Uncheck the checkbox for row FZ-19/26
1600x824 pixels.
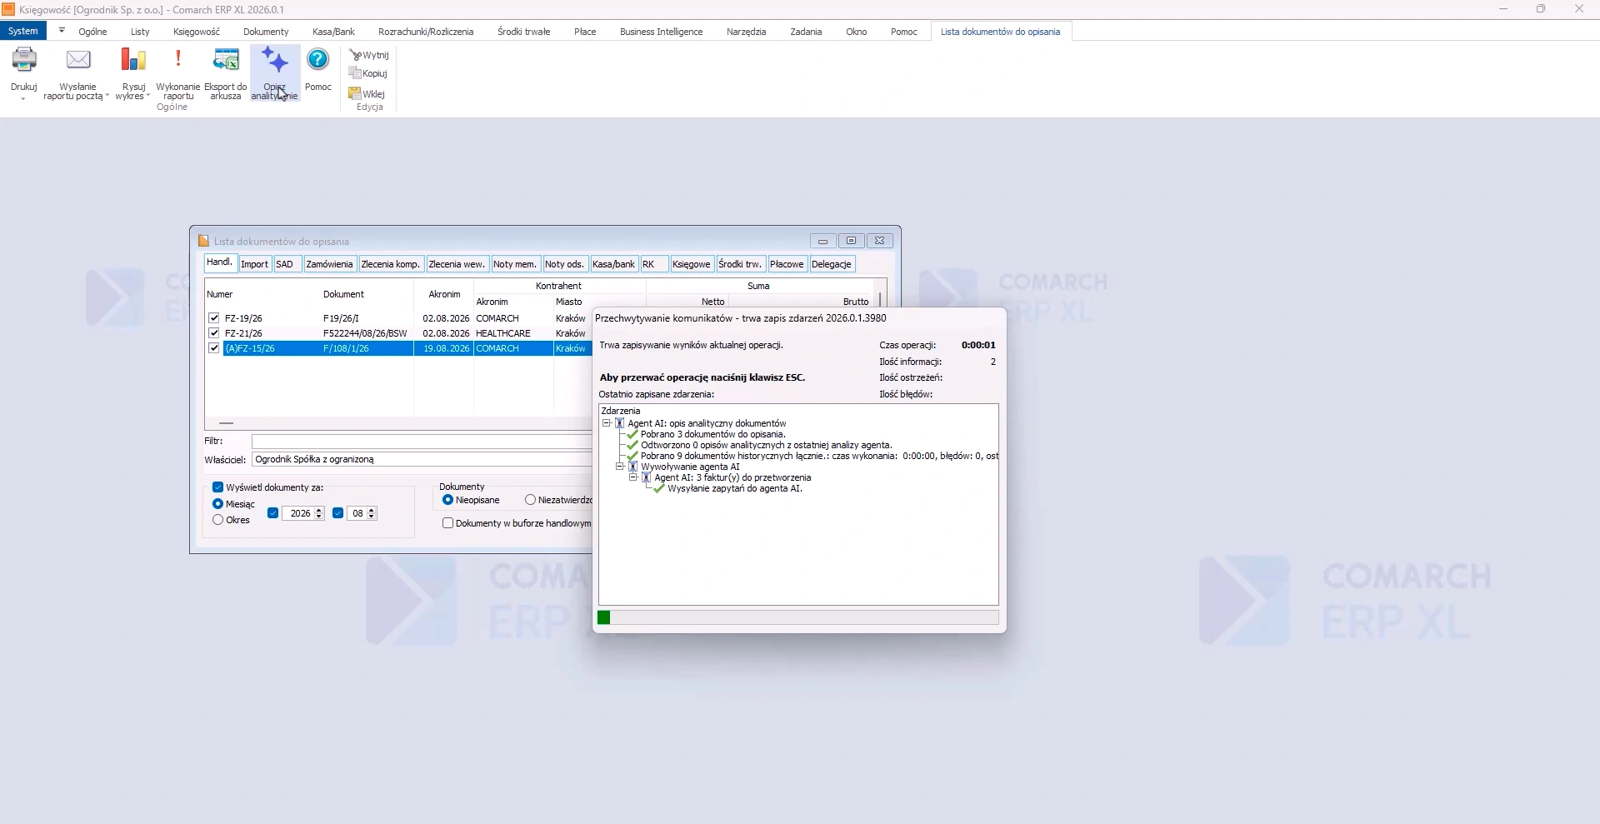[214, 318]
